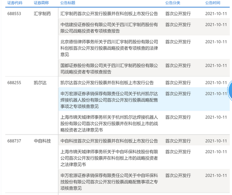Click the 证券代码 column header

point(15,3)
